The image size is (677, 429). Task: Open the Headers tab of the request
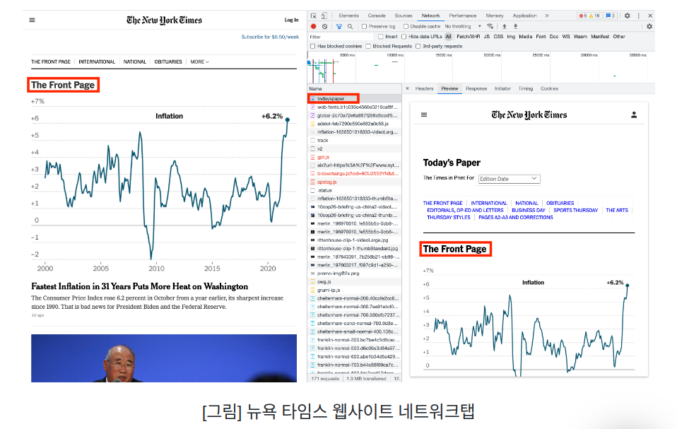tap(424, 88)
